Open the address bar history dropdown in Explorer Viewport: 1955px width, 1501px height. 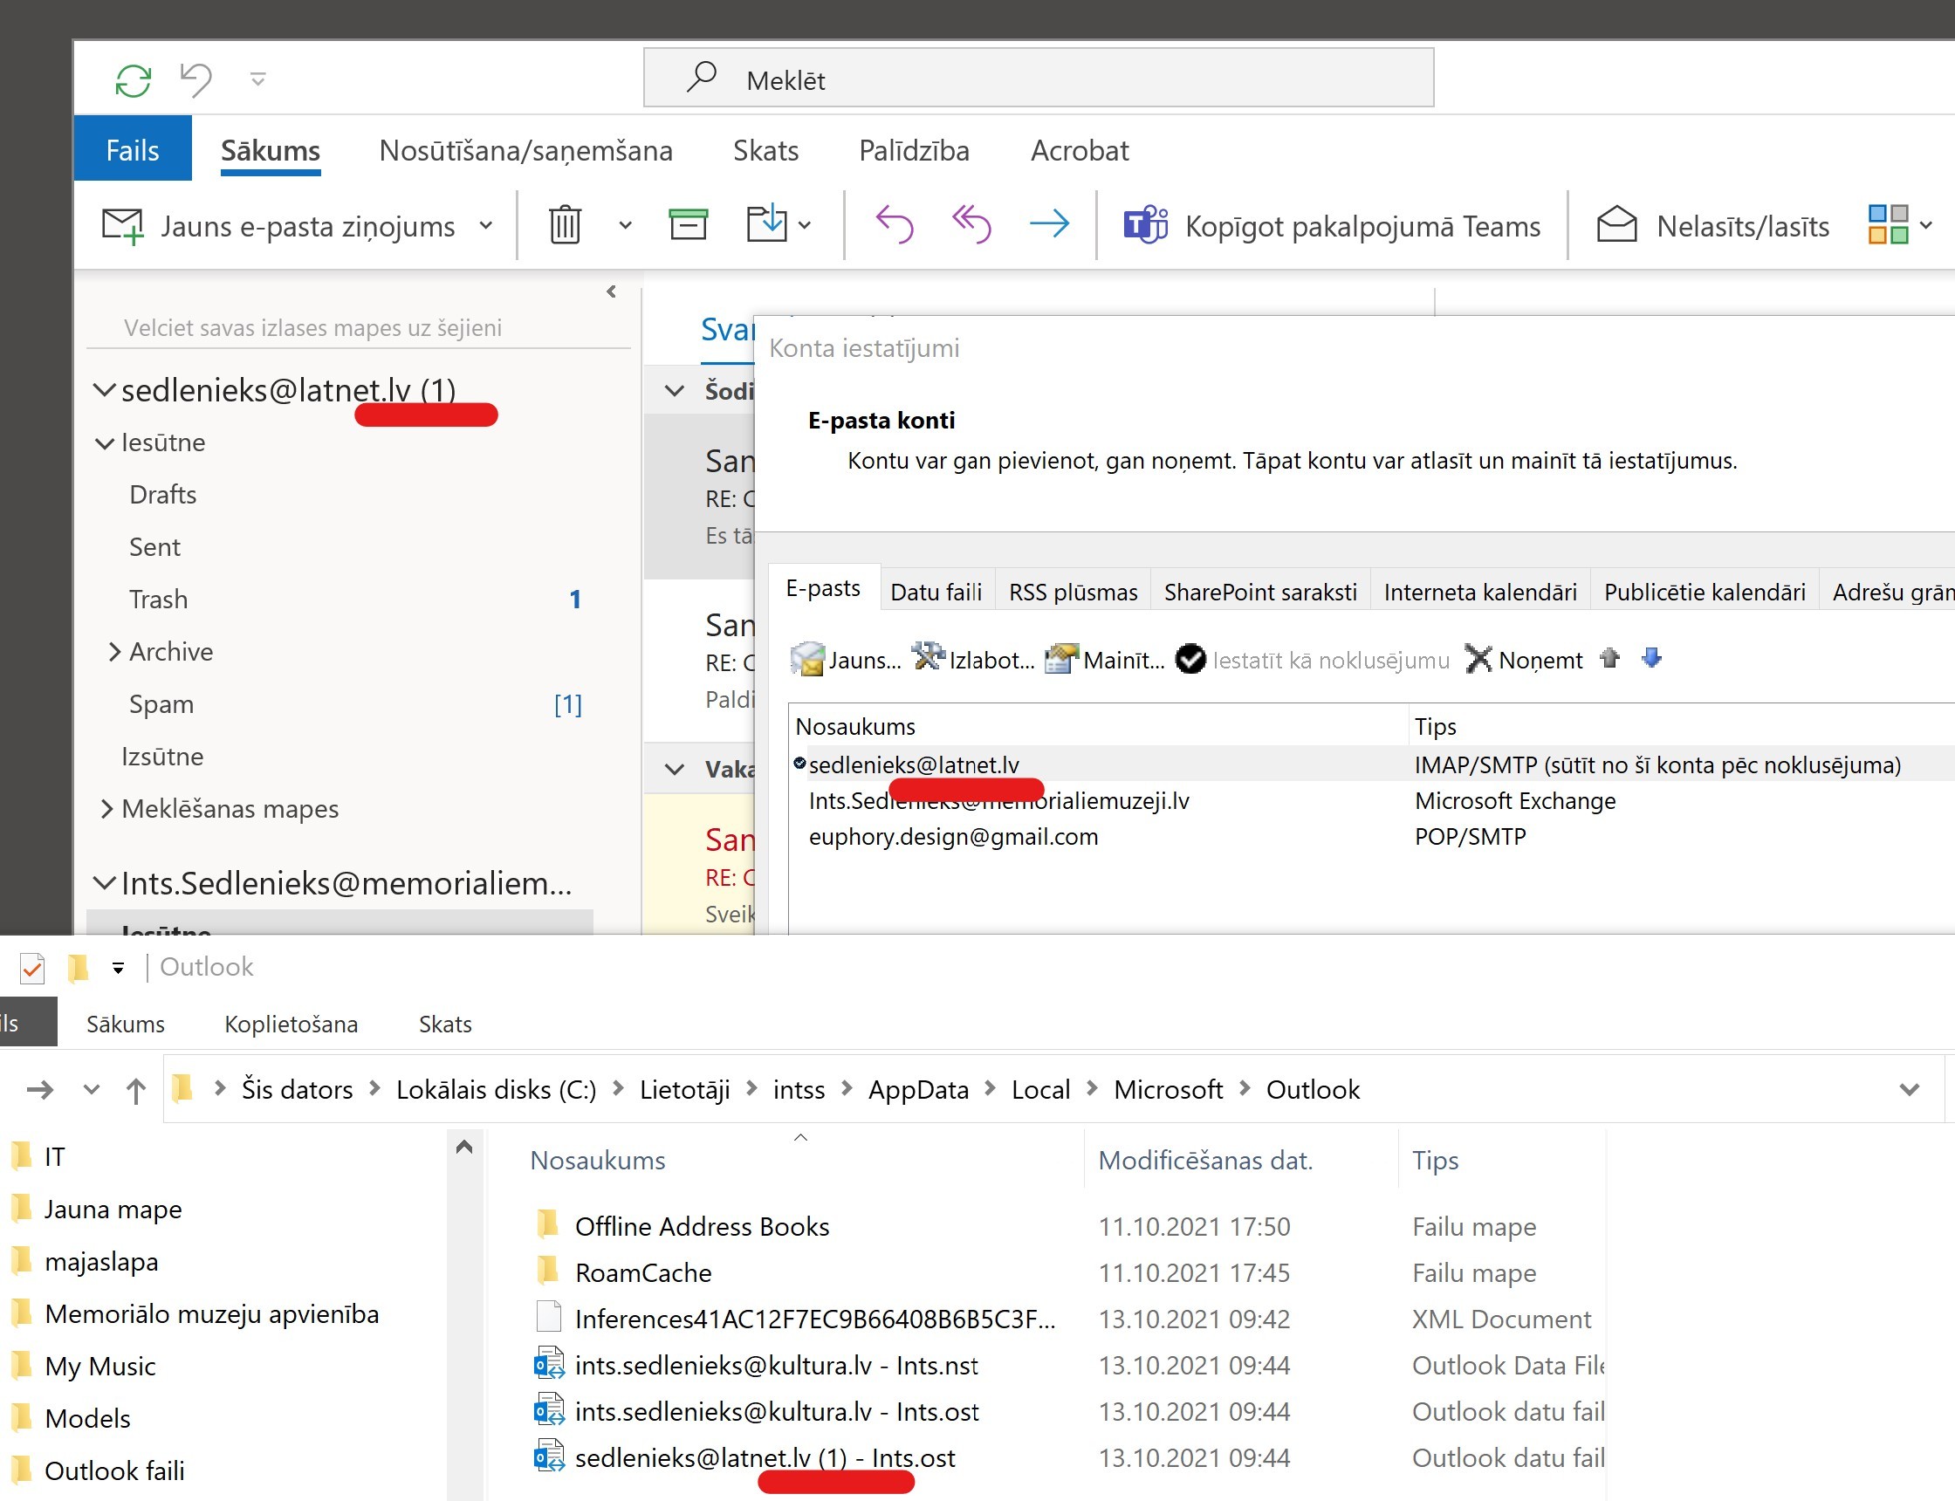[1910, 1089]
